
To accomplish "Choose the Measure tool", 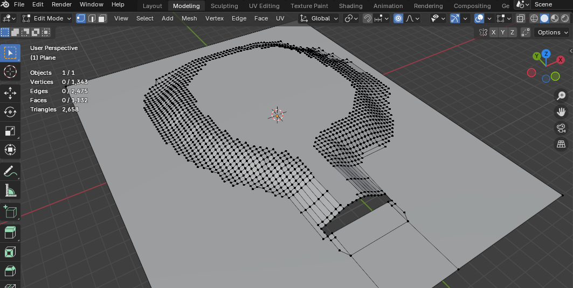I will tap(10, 190).
